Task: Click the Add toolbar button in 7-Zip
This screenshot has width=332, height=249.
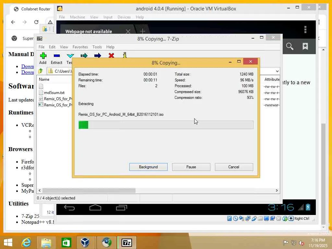Action: [43, 58]
